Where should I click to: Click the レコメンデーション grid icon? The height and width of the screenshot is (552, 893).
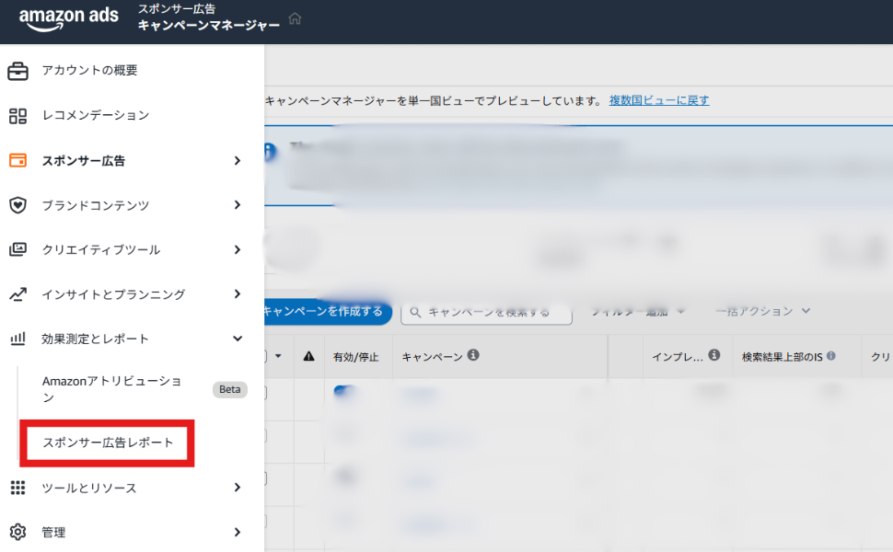(x=17, y=116)
